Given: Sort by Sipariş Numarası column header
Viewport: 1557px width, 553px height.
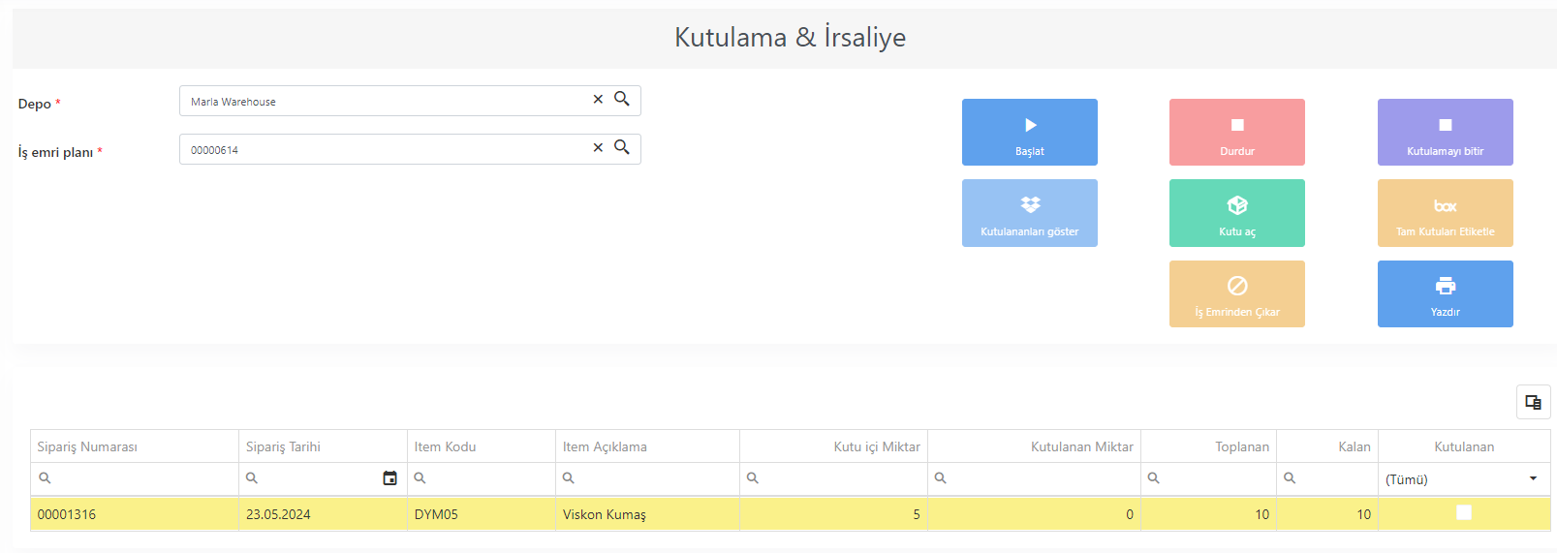Looking at the screenshot, I should [135, 446].
